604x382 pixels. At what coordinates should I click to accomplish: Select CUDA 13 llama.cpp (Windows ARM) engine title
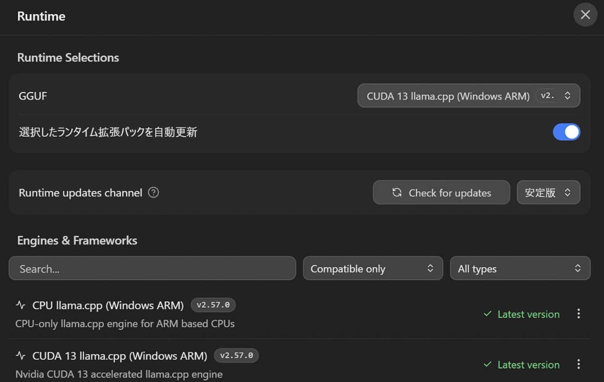[120, 356]
